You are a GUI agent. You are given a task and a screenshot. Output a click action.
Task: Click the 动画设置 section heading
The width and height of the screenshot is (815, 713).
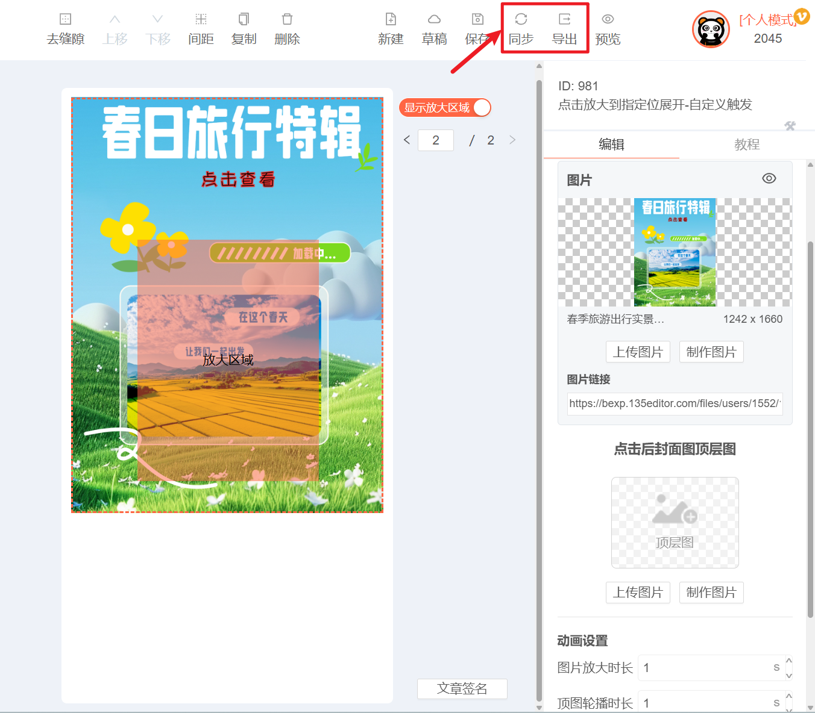click(582, 641)
